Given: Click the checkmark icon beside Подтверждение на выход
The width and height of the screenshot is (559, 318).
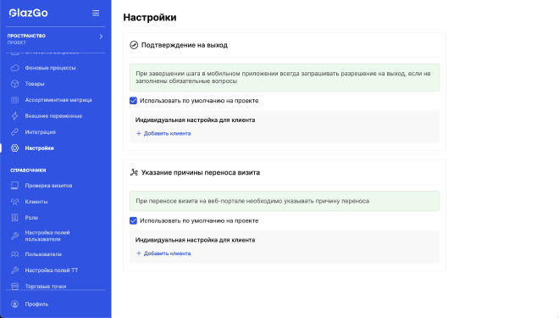Looking at the screenshot, I should click(x=134, y=45).
